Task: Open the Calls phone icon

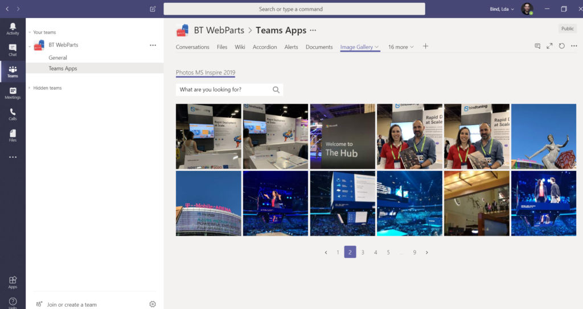Action: 13,114
